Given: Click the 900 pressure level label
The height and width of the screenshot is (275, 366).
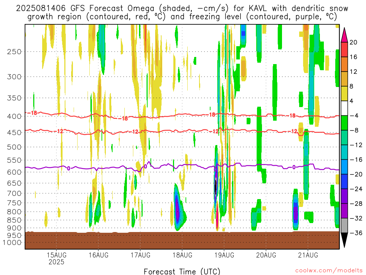Looking at the screenshot, I should 14,228.
